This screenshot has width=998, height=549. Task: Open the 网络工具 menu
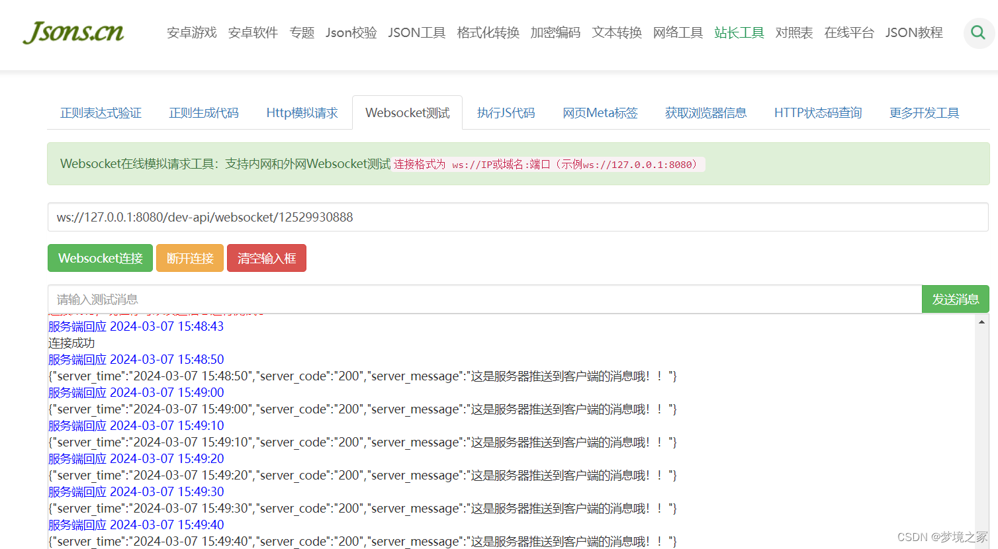[x=678, y=32]
